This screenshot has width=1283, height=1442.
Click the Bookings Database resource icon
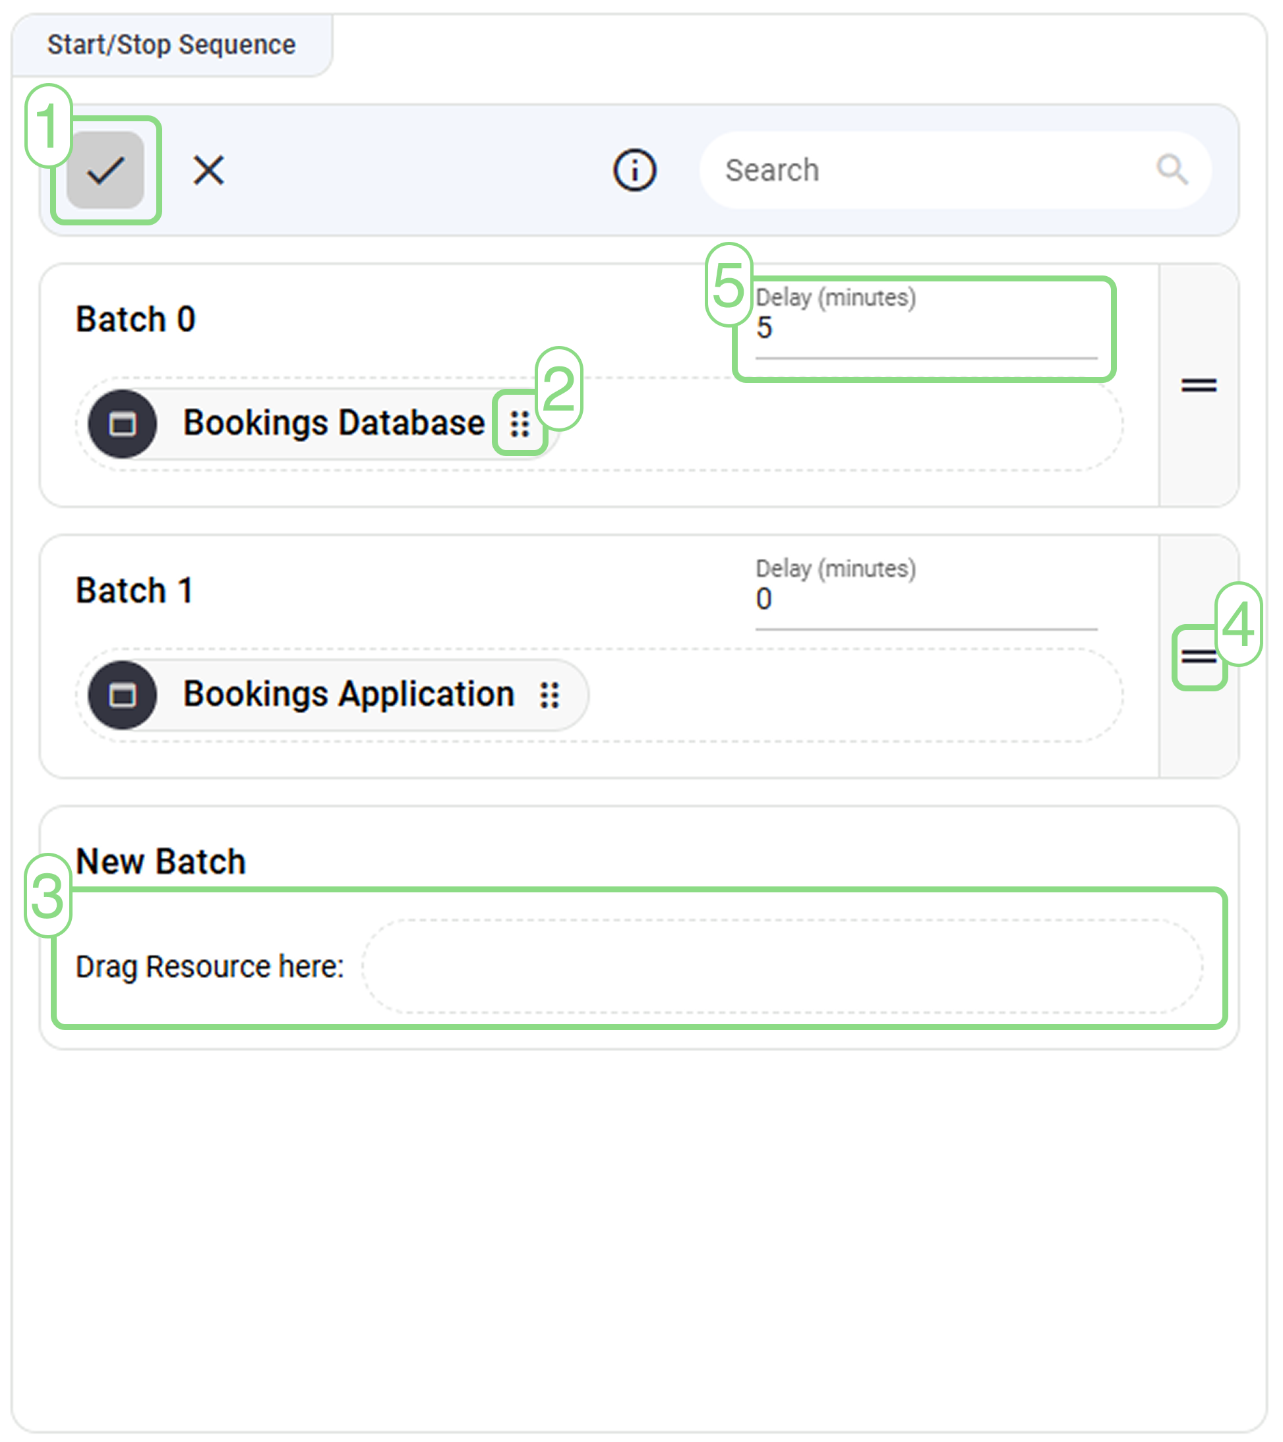click(123, 424)
